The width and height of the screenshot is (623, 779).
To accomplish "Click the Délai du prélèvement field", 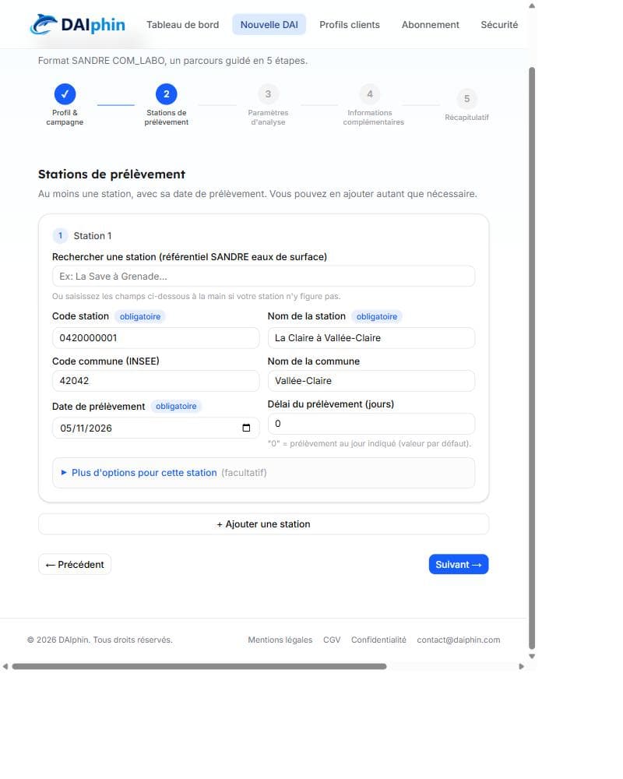I will pyautogui.click(x=371, y=424).
